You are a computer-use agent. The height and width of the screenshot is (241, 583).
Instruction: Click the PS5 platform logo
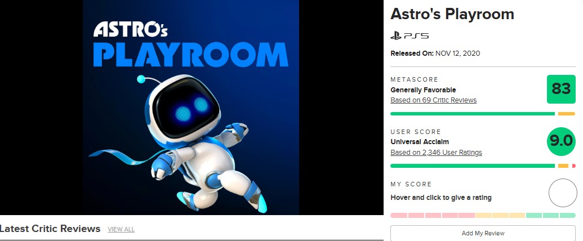[410, 36]
